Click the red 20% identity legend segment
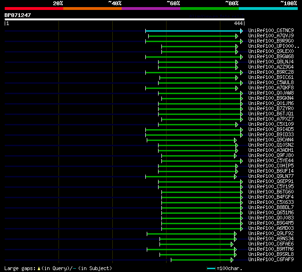 pyautogui.click(x=34, y=9)
